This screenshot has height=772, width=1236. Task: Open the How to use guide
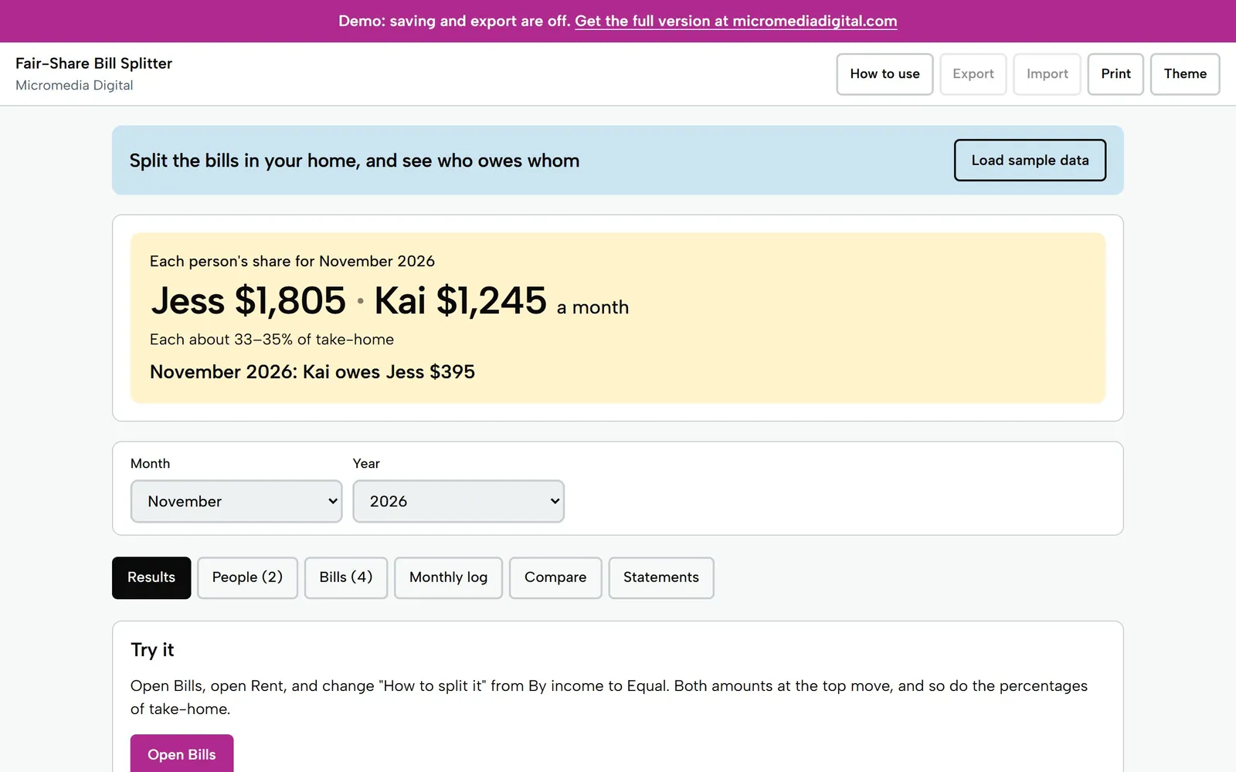[x=885, y=74]
